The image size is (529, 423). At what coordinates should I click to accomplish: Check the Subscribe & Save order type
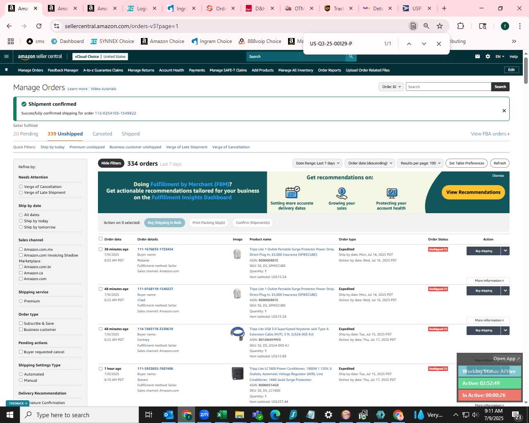click(21, 323)
